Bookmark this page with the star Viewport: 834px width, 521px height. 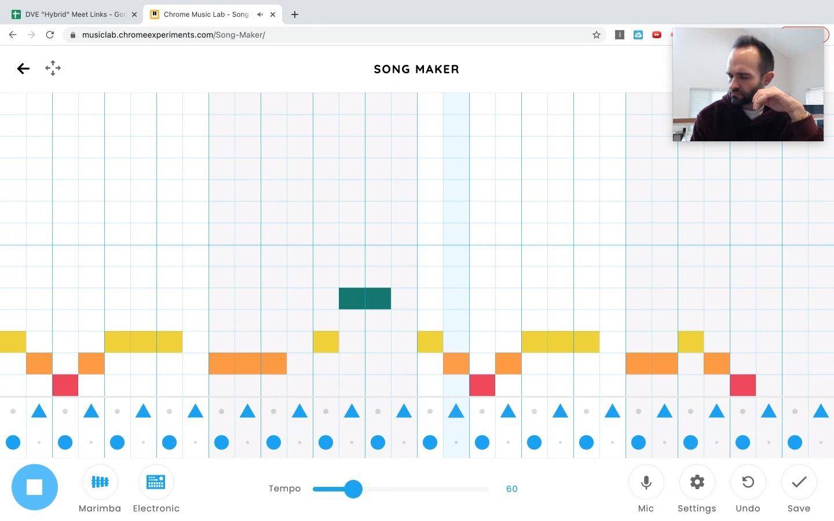(x=597, y=35)
